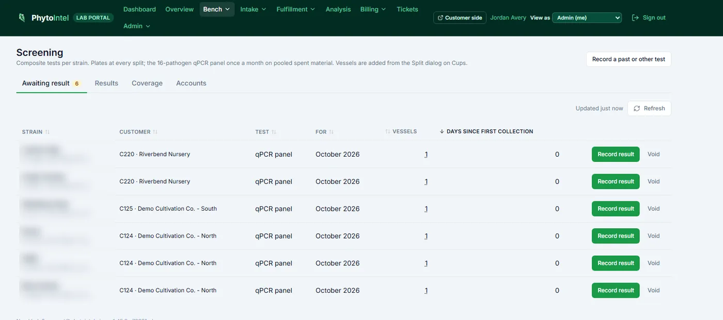The width and height of the screenshot is (723, 320).
Task: Click the sort icon beside the Customer header
Action: [x=155, y=132]
